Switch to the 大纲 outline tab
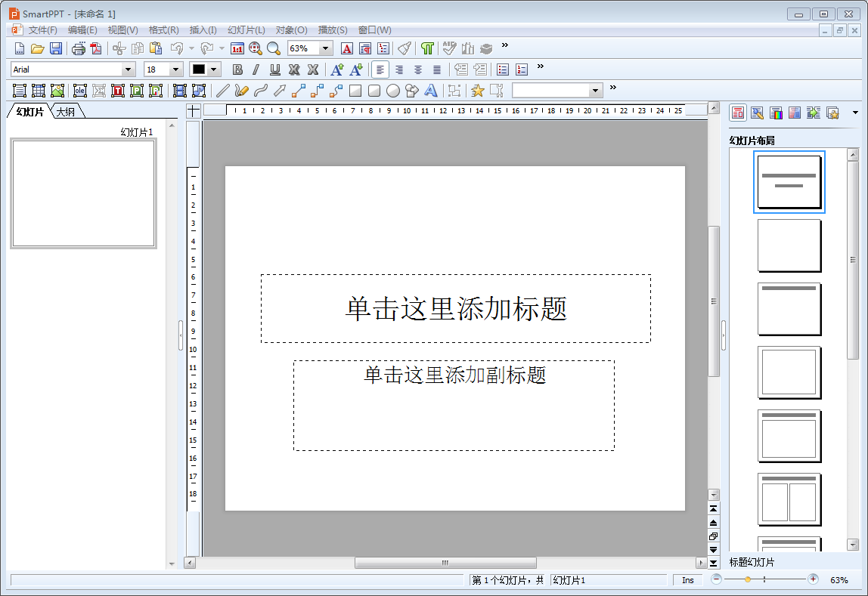The width and height of the screenshot is (868, 596). 66,112
